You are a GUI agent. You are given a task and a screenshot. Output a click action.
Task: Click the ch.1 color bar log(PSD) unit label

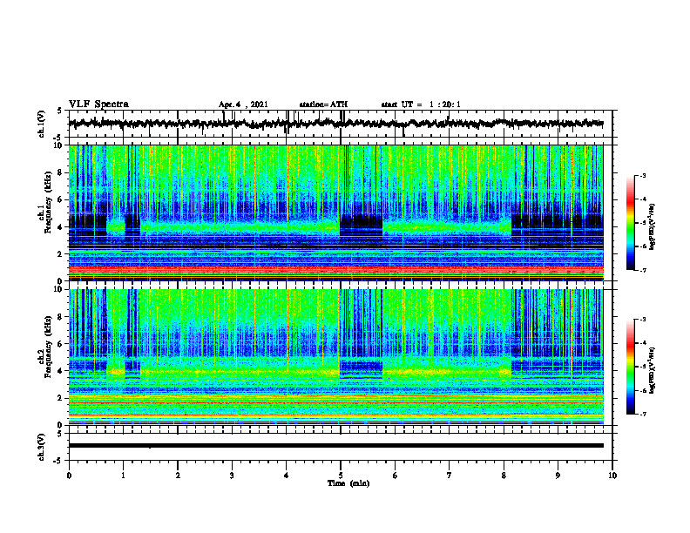tap(653, 226)
